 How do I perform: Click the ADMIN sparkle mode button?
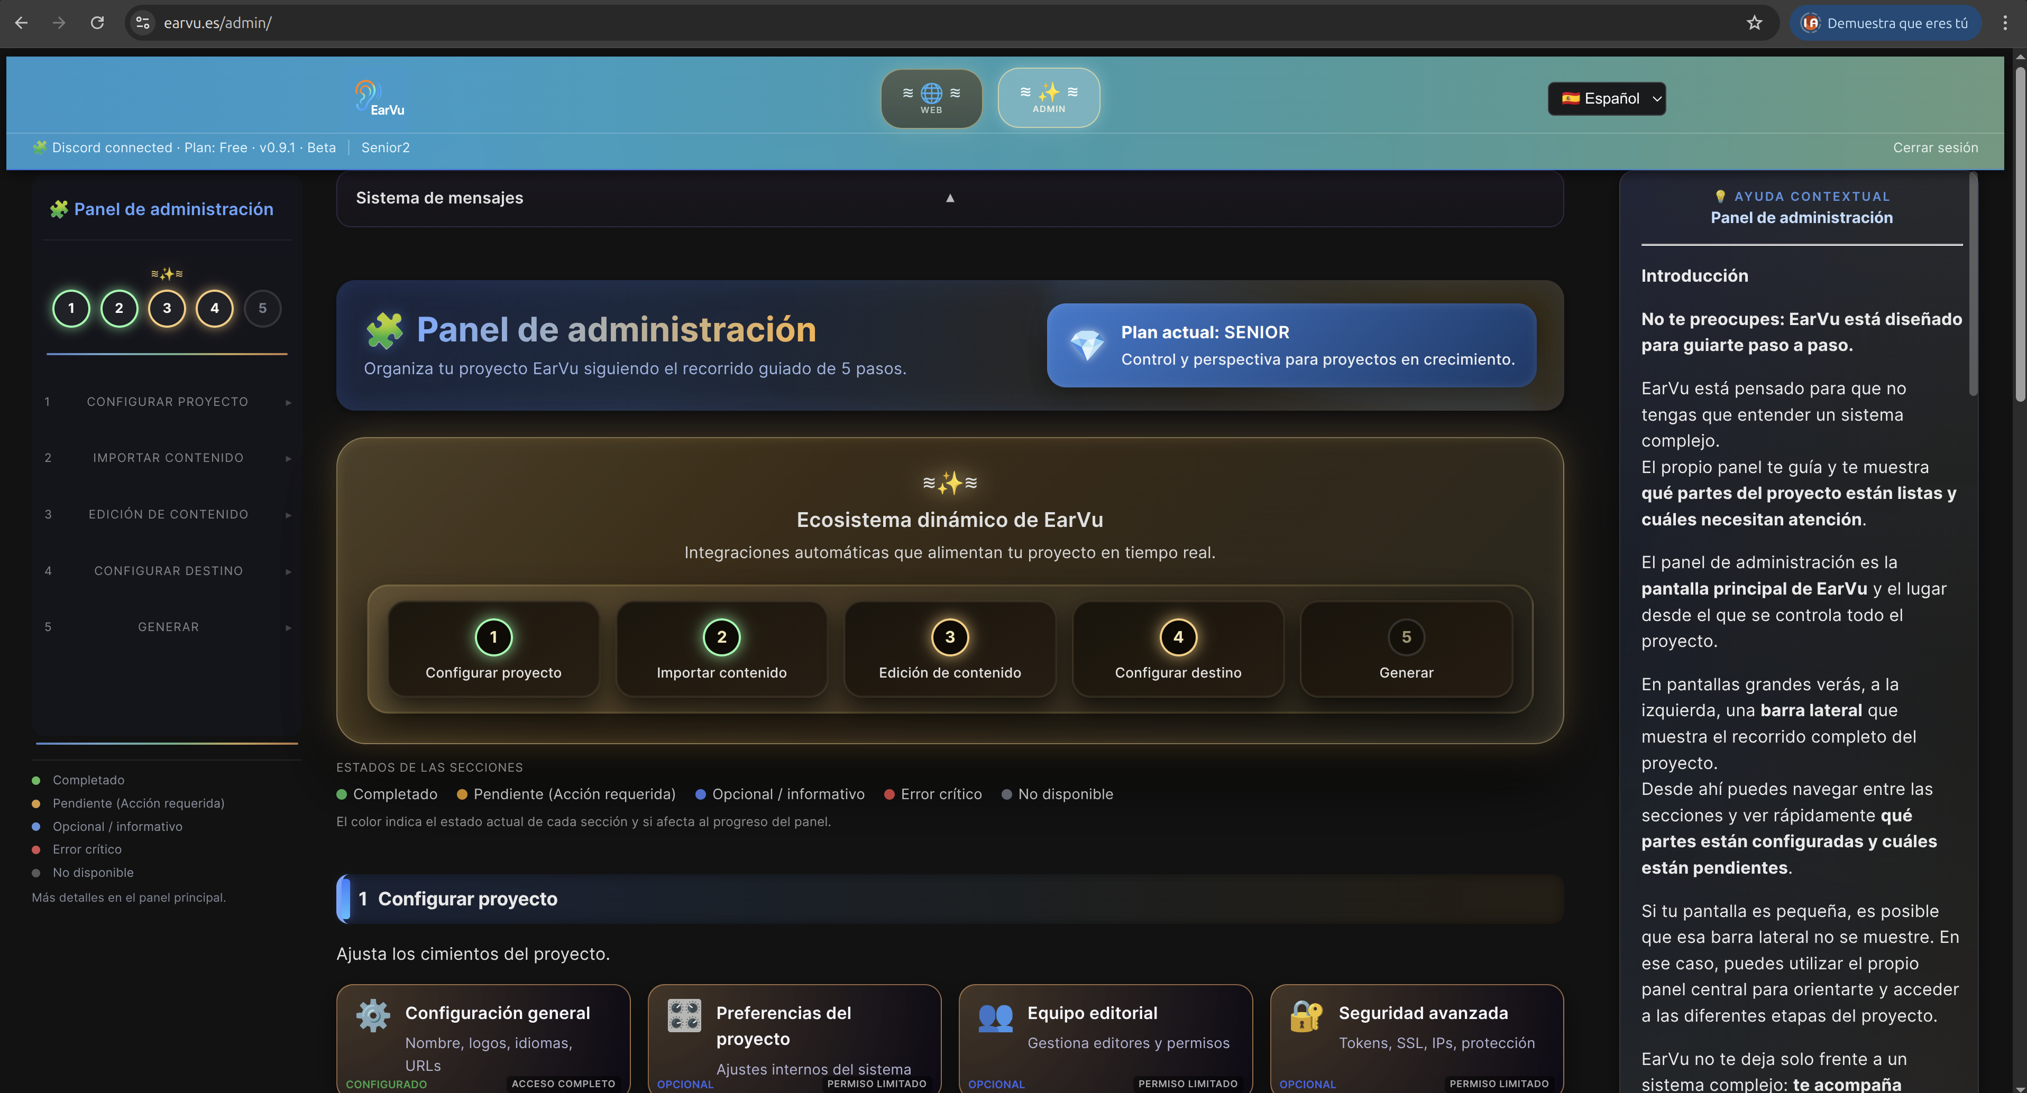click(x=1048, y=98)
